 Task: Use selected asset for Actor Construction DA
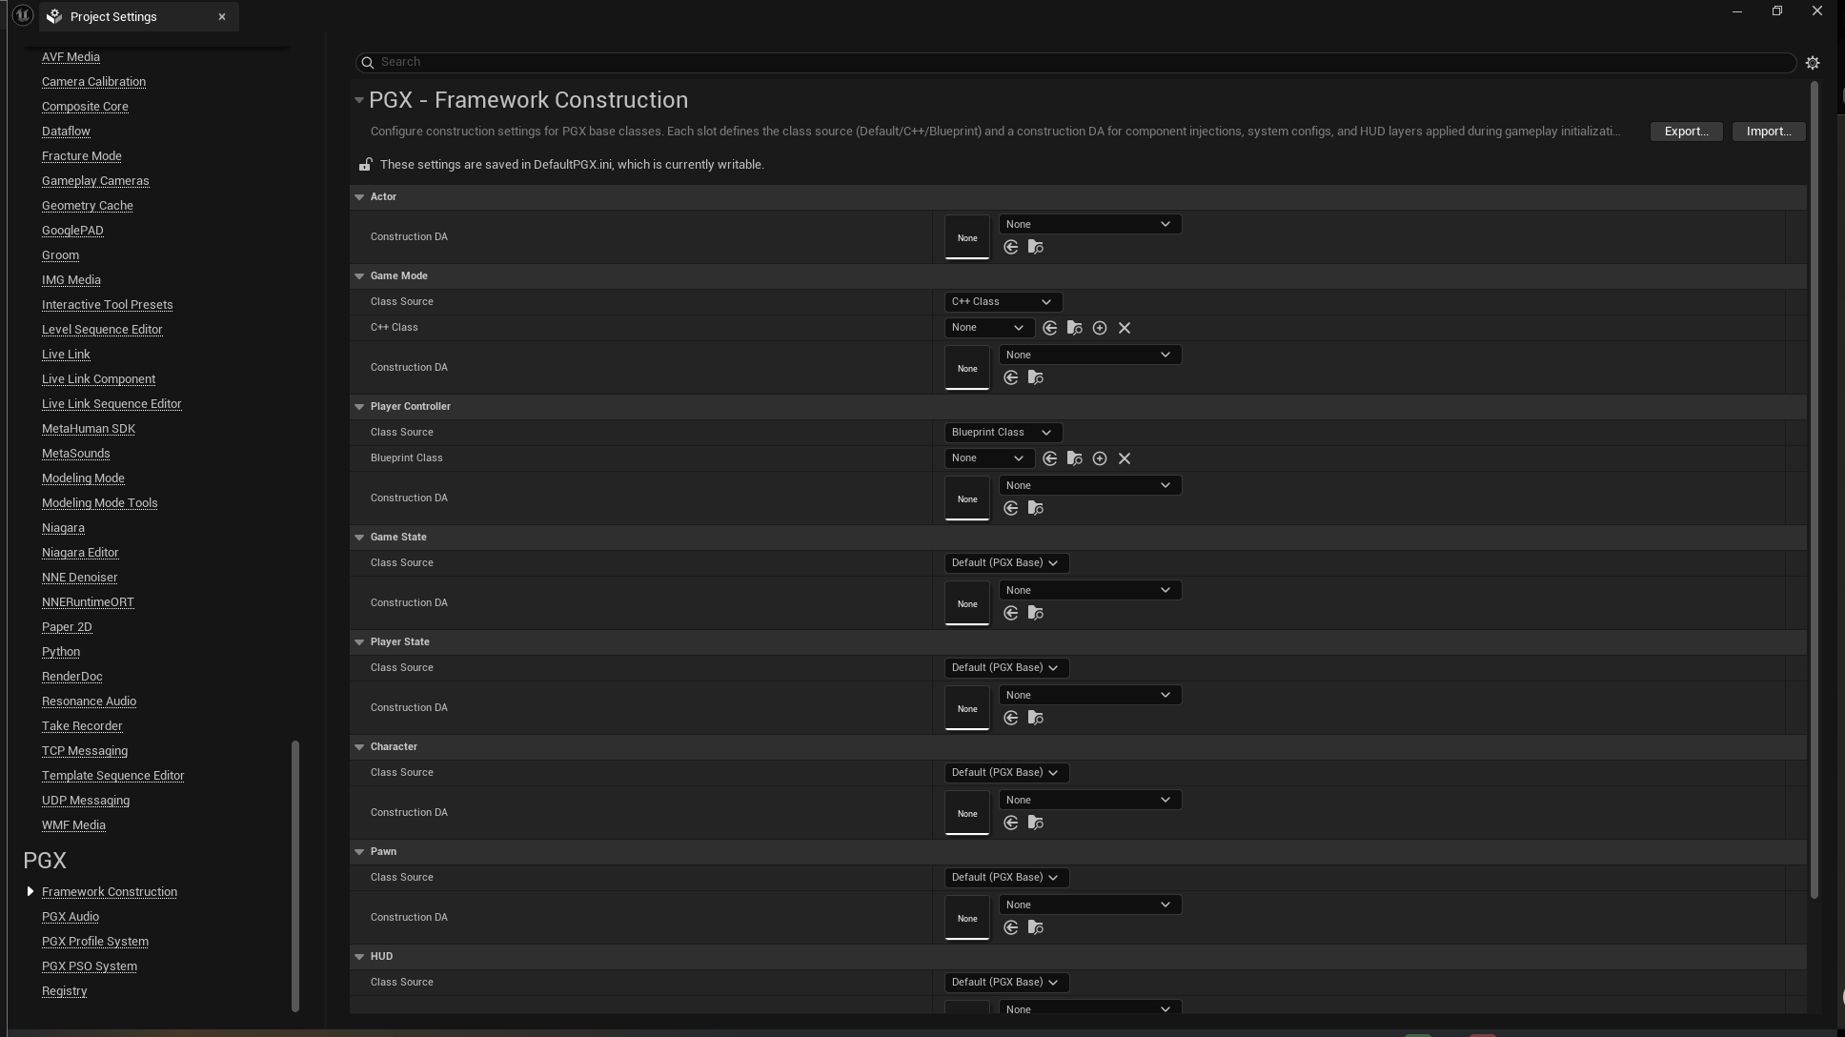click(x=1011, y=248)
